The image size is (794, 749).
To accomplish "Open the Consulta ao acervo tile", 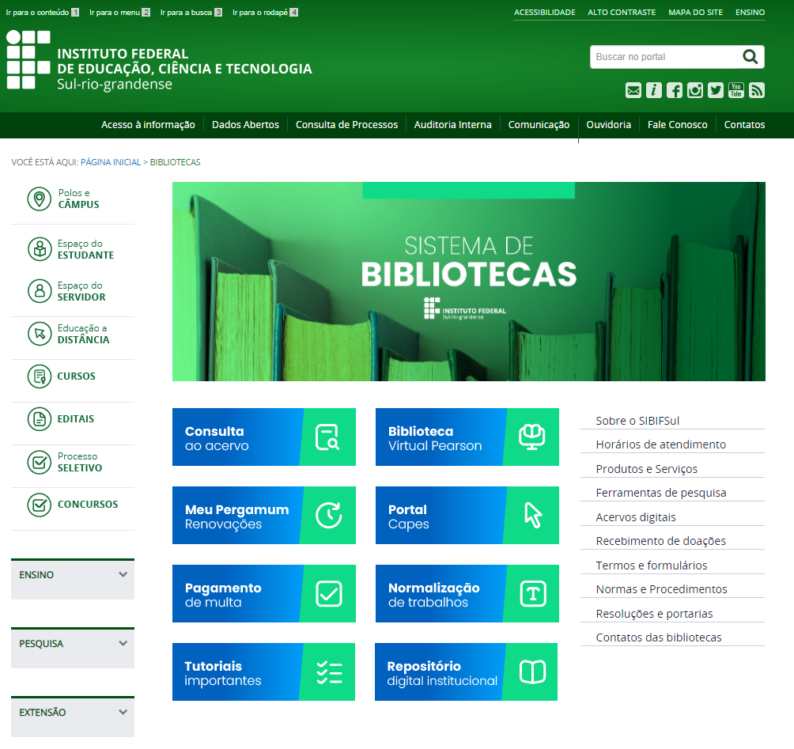I will 264,437.
